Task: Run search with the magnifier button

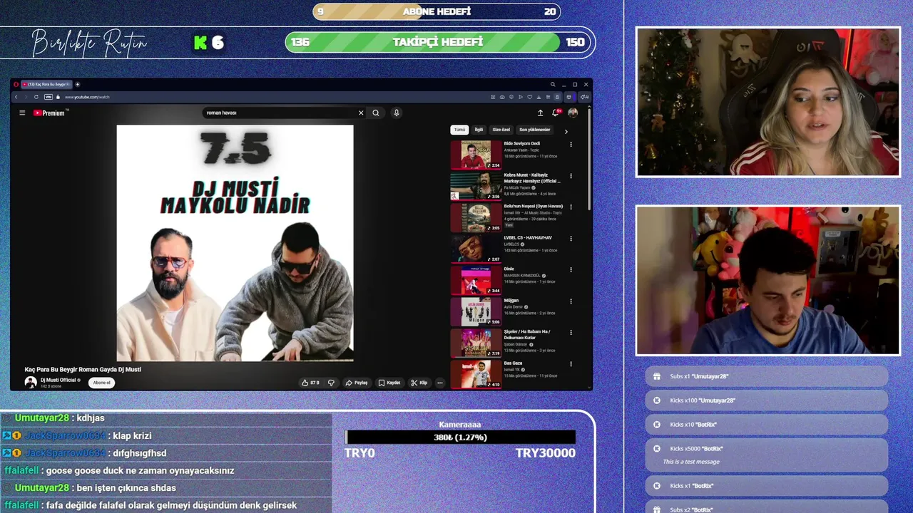Action: coord(376,113)
